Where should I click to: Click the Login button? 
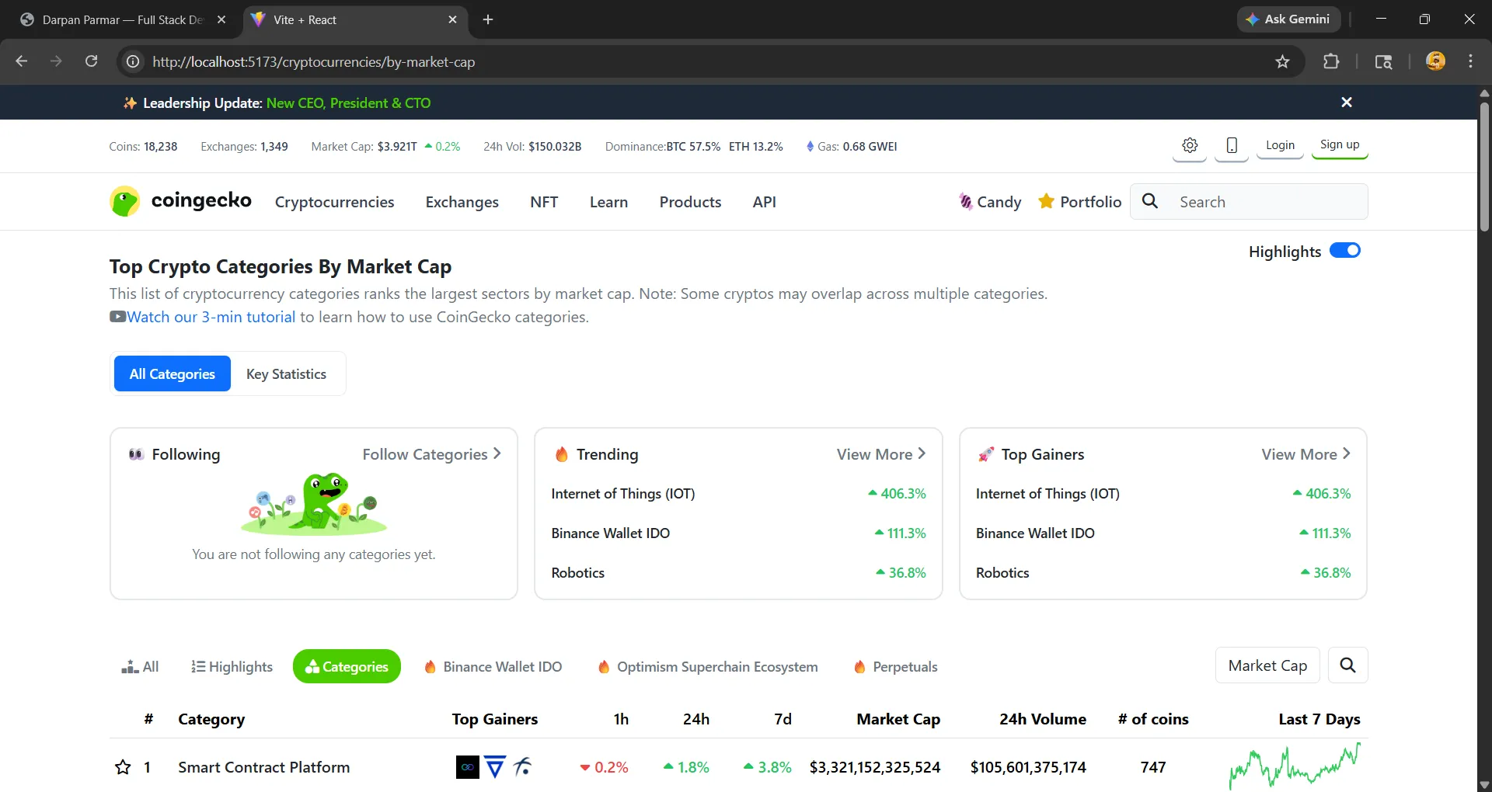click(1280, 145)
